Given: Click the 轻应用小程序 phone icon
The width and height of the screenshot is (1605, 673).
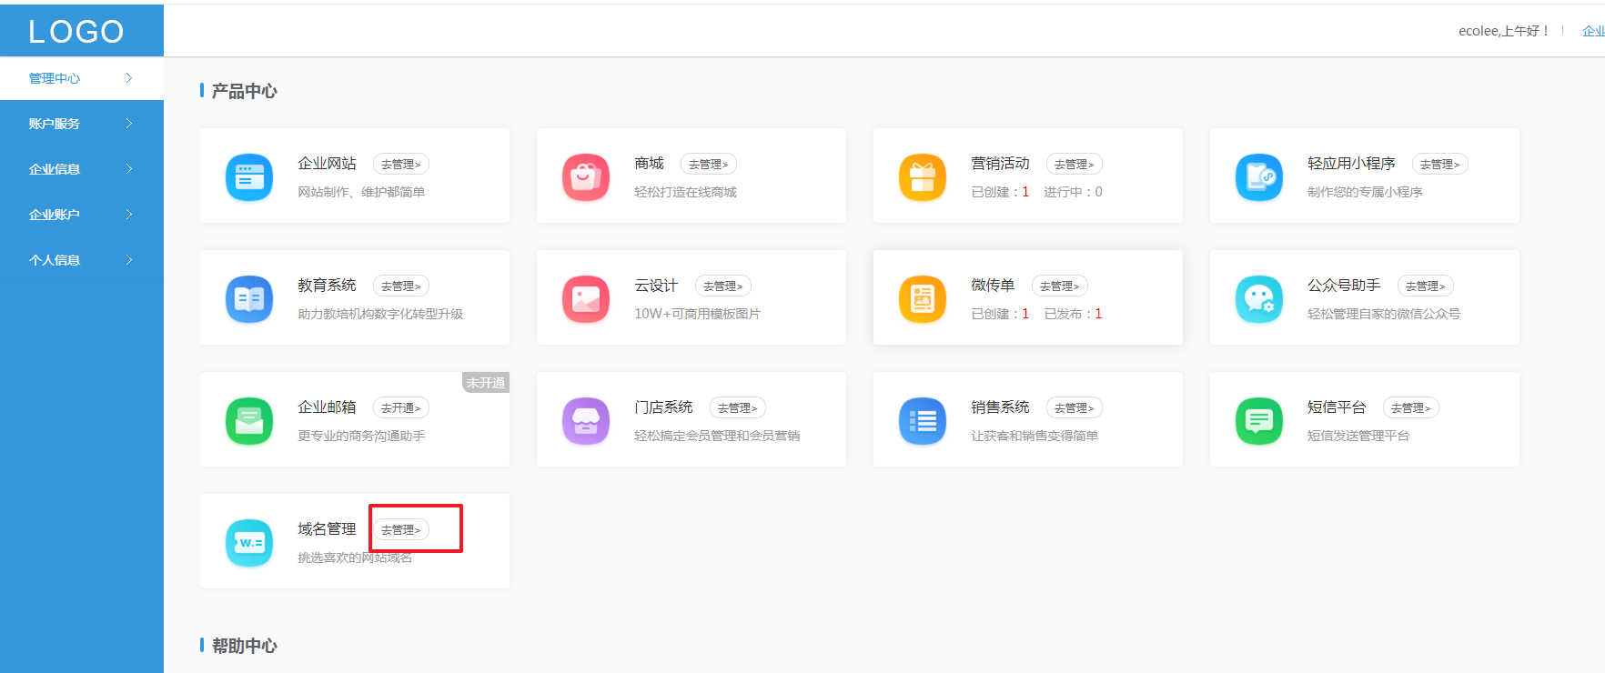Looking at the screenshot, I should 1259,177.
